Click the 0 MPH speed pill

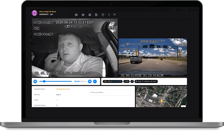[x=127, y=81]
